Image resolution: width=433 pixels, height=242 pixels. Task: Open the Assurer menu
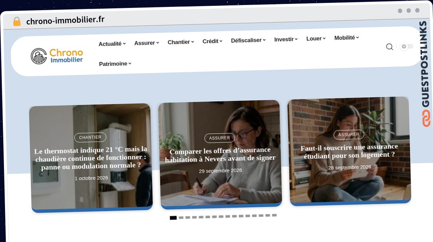pos(146,43)
